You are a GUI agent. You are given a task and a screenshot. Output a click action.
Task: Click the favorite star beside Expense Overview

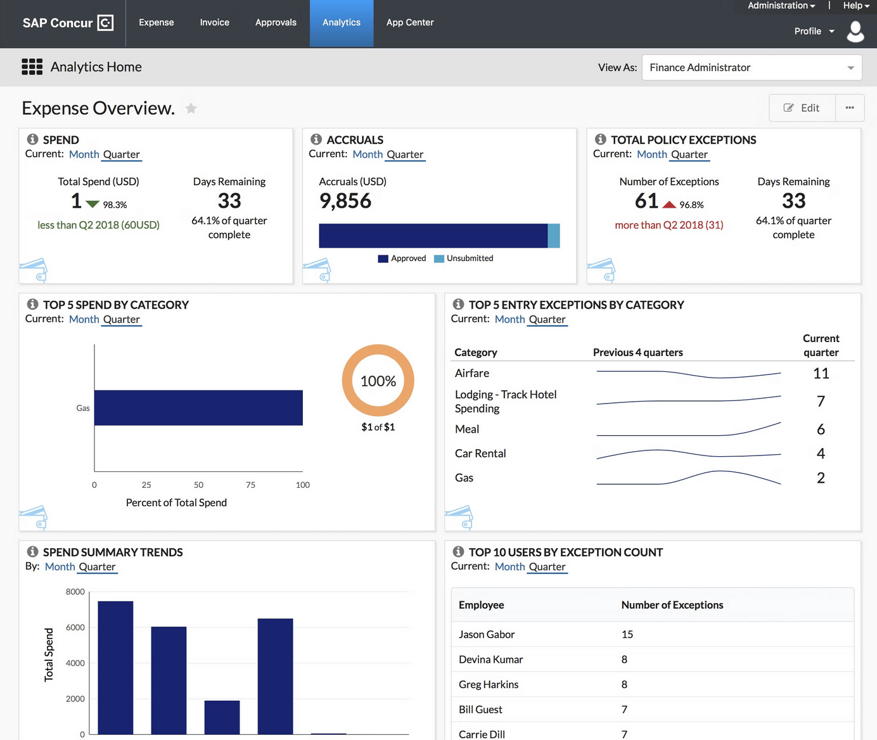[191, 108]
